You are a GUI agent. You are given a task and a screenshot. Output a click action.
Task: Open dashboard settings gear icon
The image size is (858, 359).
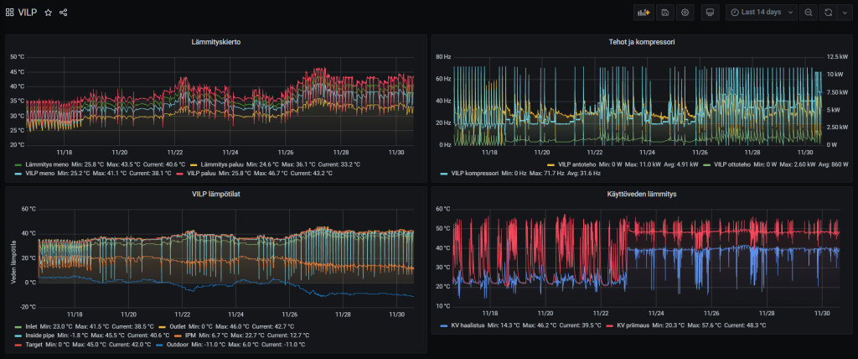685,13
